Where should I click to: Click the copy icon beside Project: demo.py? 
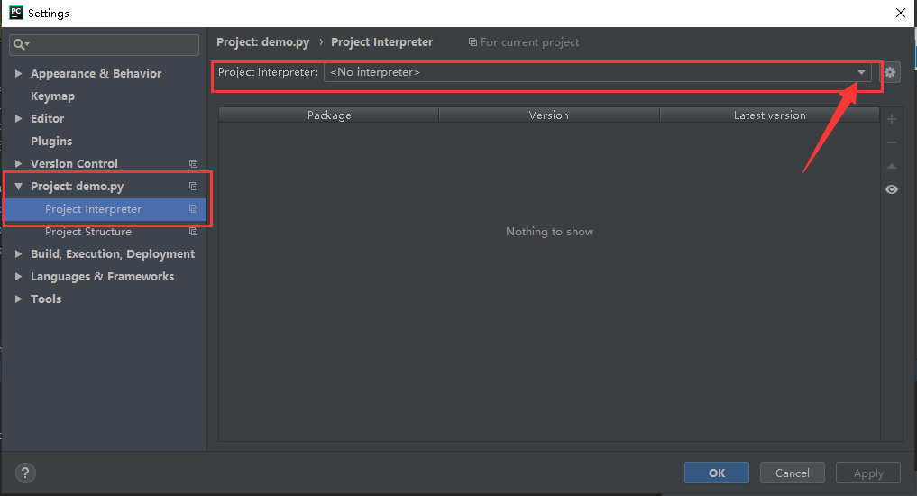[193, 186]
